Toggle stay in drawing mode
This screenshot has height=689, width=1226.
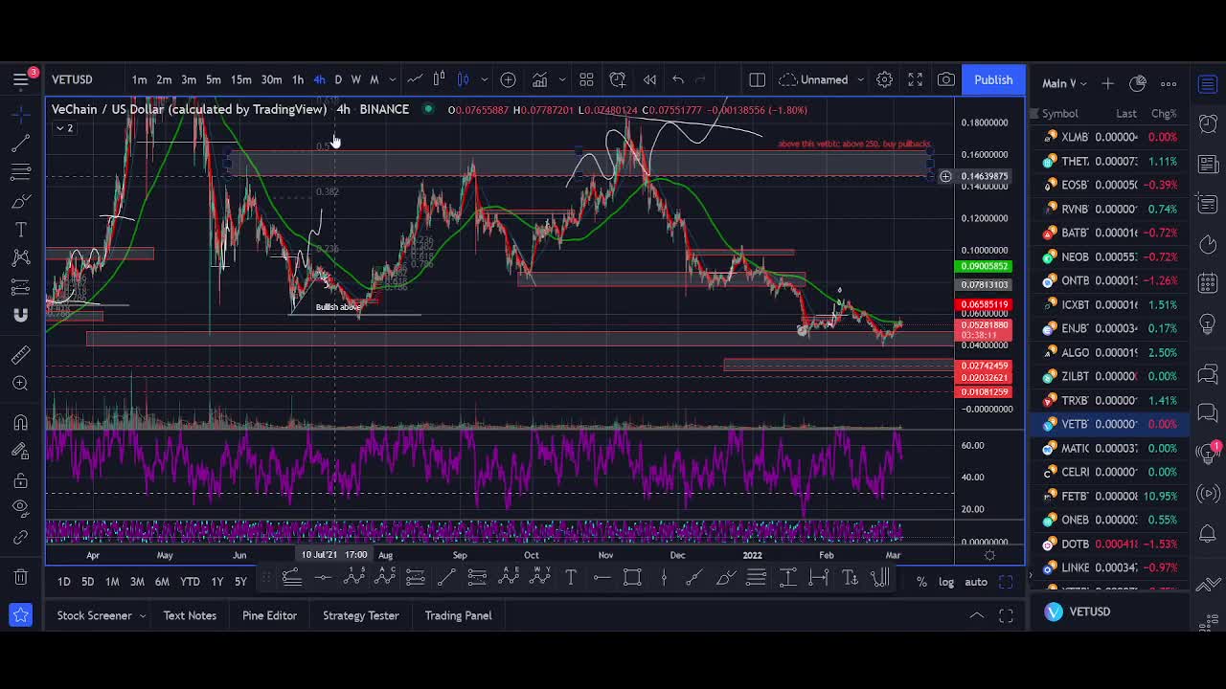20,451
